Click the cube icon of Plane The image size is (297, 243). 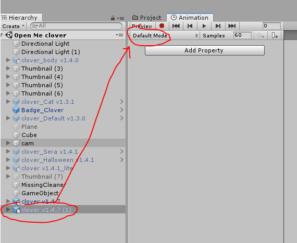pos(16,127)
